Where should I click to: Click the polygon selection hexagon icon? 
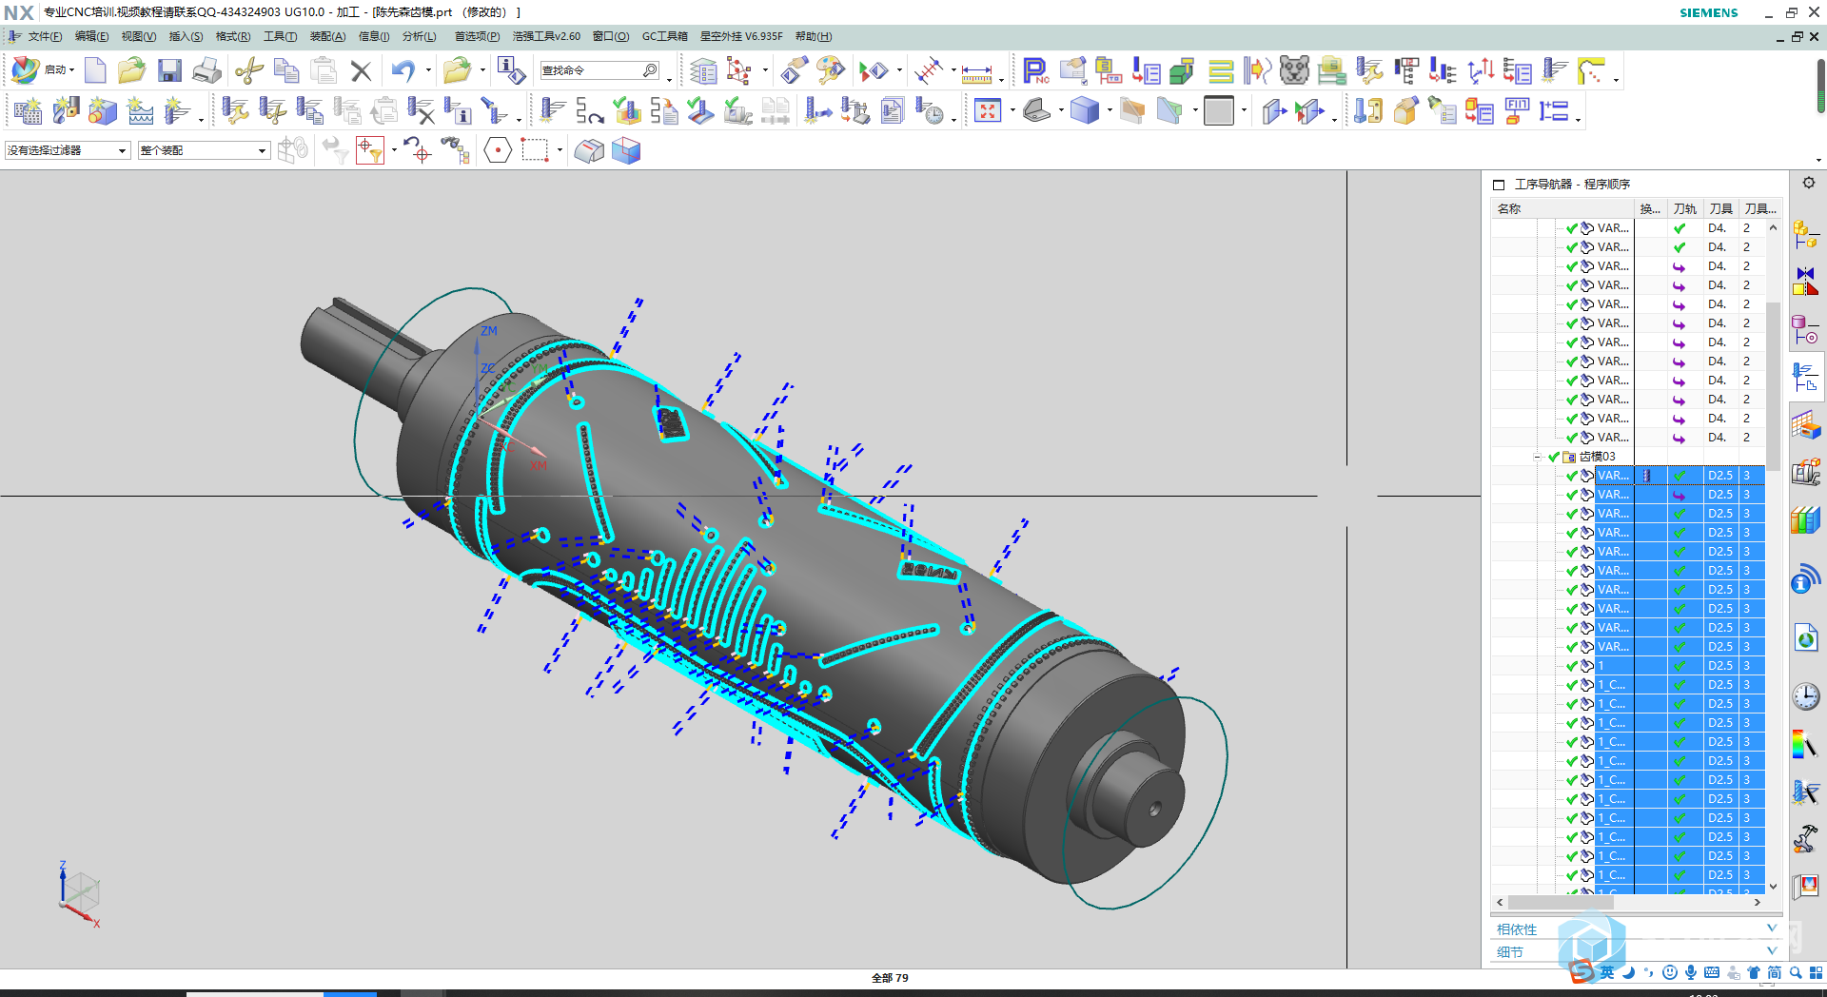pos(498,150)
